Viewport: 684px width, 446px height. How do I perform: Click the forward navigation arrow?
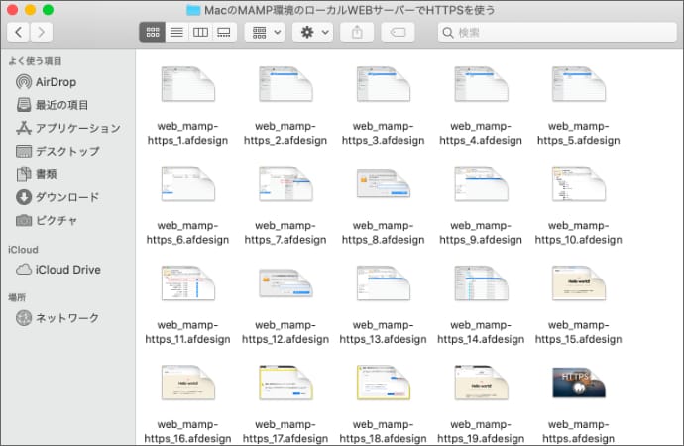pyautogui.click(x=42, y=33)
